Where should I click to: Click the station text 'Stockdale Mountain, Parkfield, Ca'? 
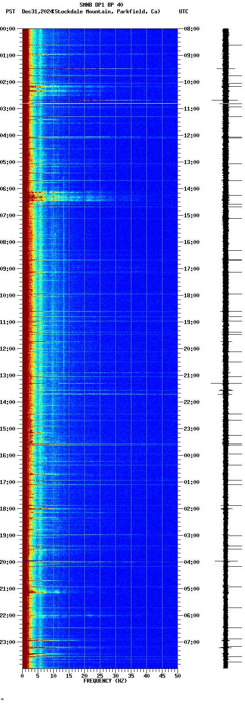107,12
